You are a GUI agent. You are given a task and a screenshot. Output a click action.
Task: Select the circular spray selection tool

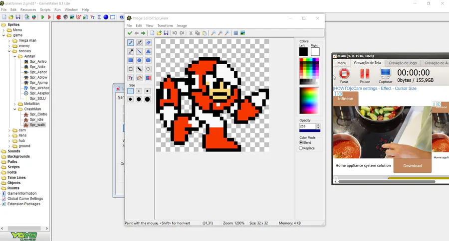[x=148, y=69]
